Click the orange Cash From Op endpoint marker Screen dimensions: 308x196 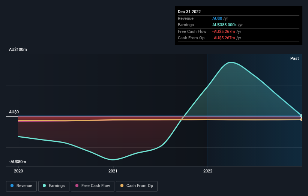pyautogui.click(x=302, y=119)
